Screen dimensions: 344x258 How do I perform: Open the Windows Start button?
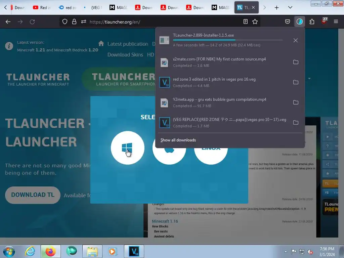9,251
